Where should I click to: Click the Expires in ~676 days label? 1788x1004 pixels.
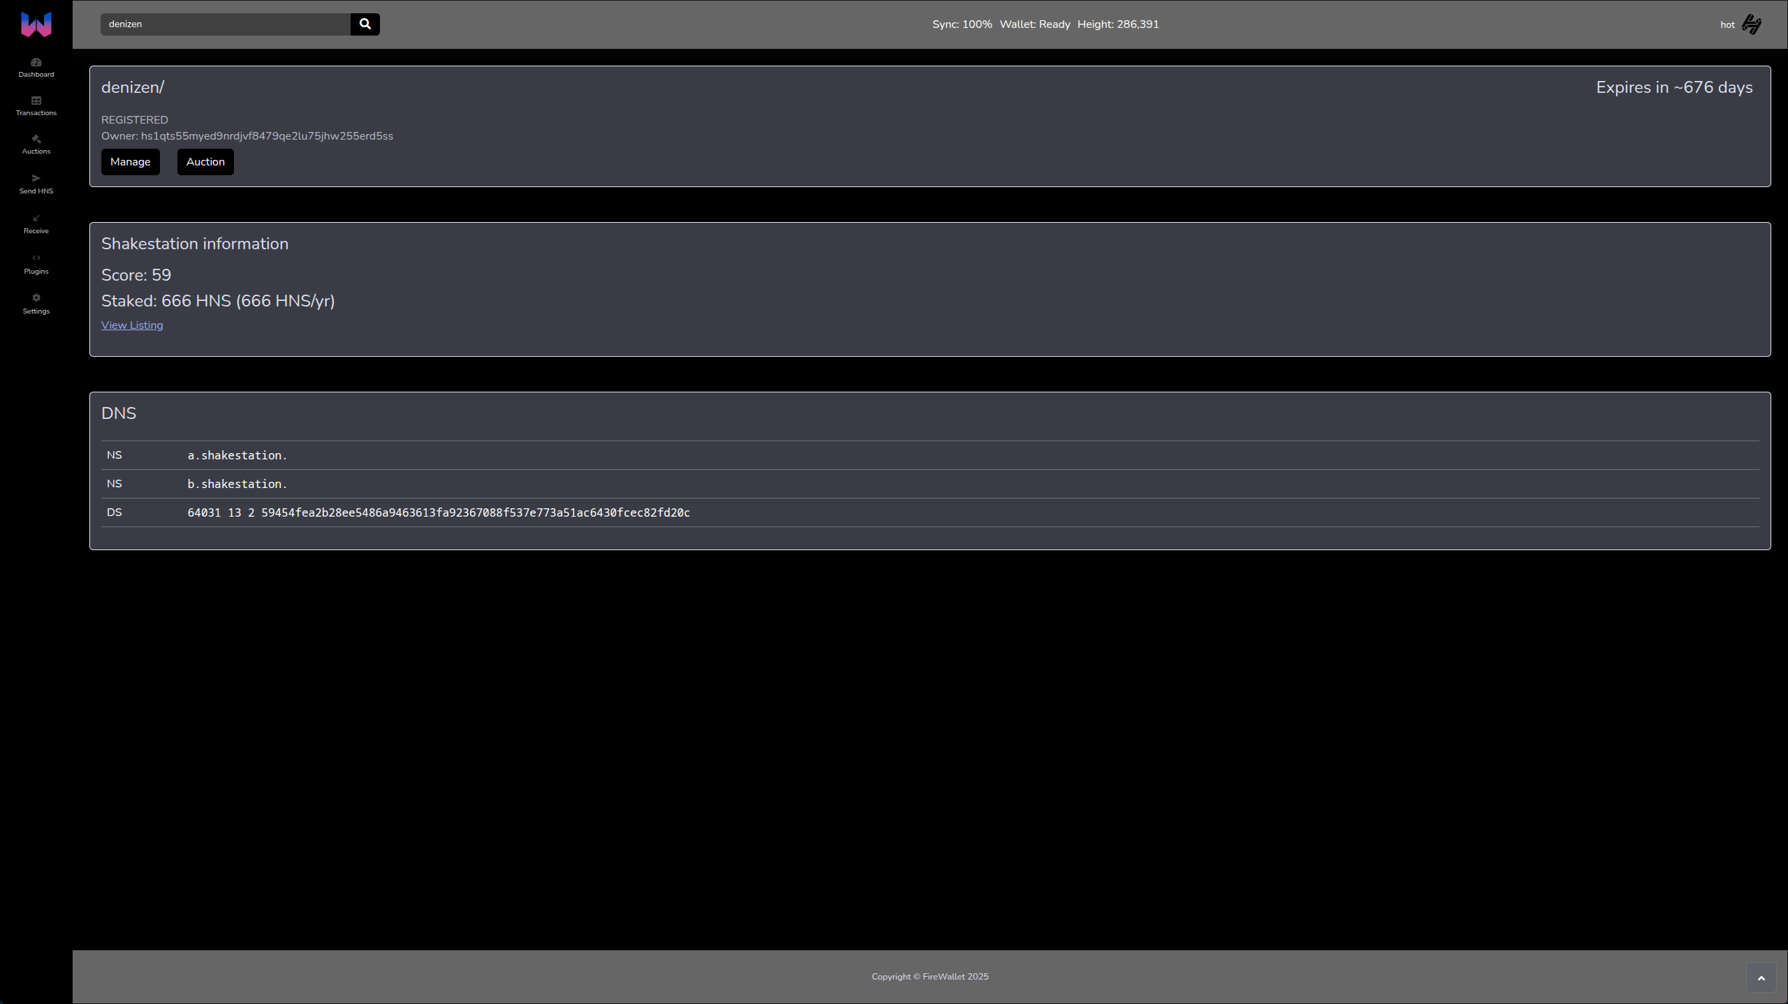coord(1674,87)
